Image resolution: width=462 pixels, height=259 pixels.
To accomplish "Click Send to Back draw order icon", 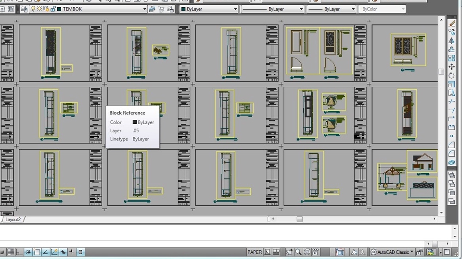I will click(x=452, y=184).
